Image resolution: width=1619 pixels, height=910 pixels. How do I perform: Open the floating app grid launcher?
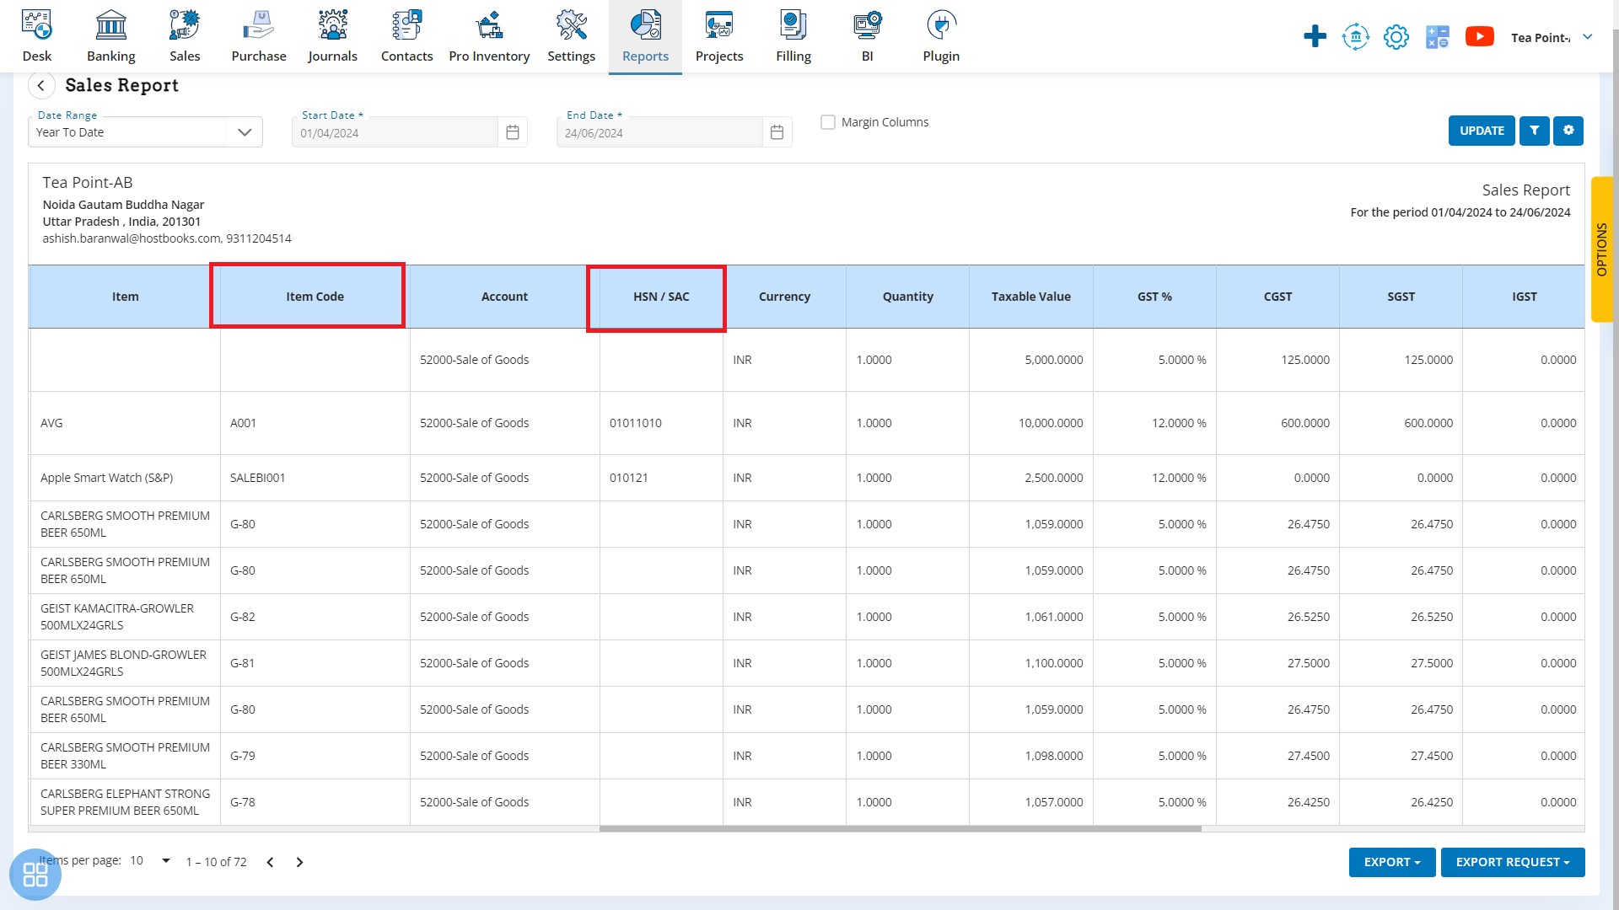pyautogui.click(x=35, y=875)
